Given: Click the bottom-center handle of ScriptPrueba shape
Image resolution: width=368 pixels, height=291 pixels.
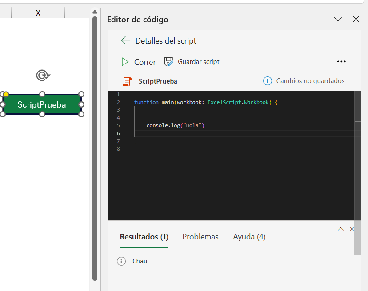Looking at the screenshot, I should click(x=42, y=114).
